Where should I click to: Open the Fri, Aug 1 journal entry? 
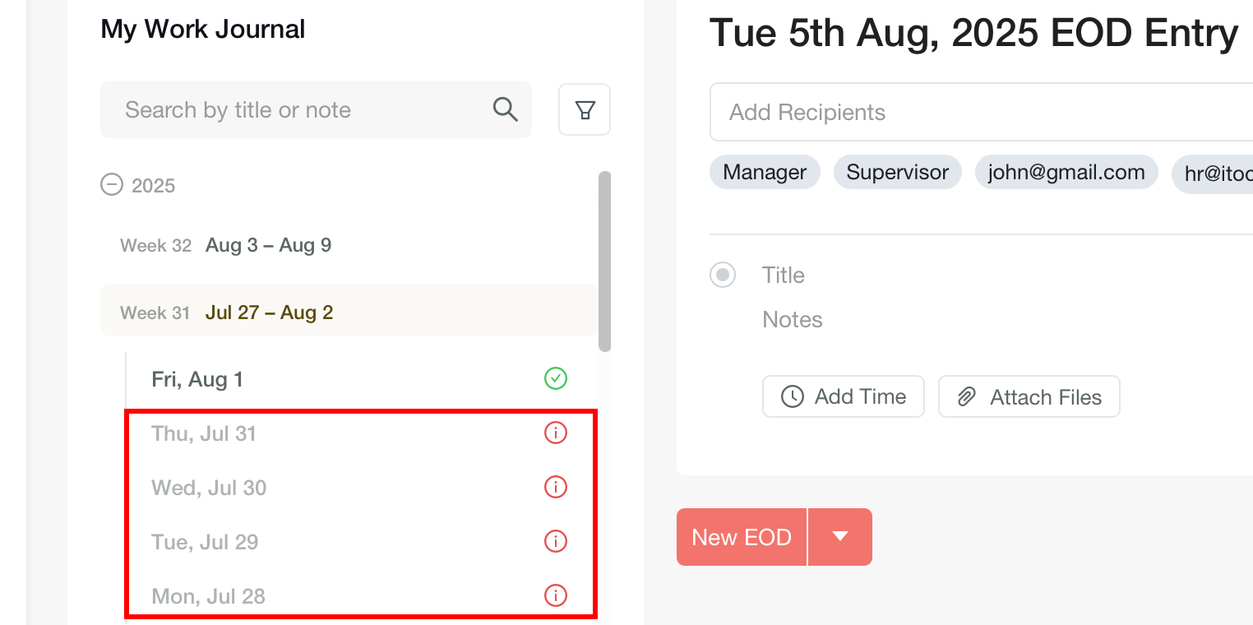(x=197, y=379)
